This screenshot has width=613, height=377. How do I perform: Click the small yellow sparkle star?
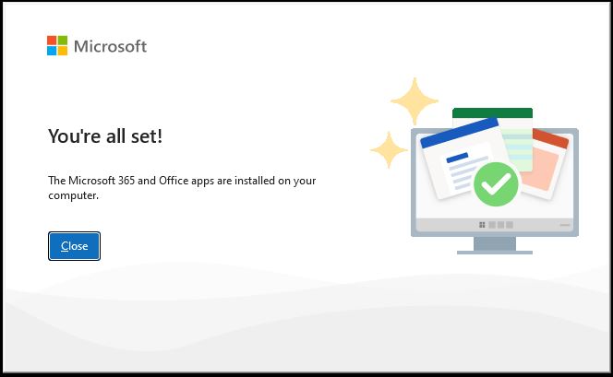(389, 150)
